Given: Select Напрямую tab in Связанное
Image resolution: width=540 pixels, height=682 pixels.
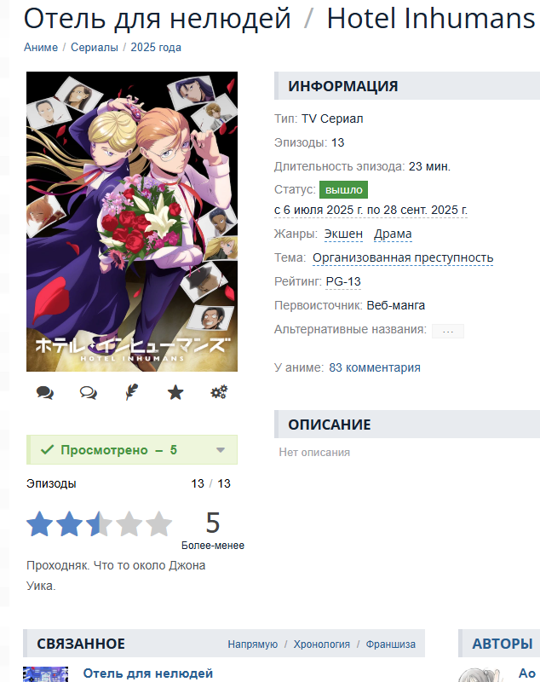Looking at the screenshot, I should click(x=253, y=644).
